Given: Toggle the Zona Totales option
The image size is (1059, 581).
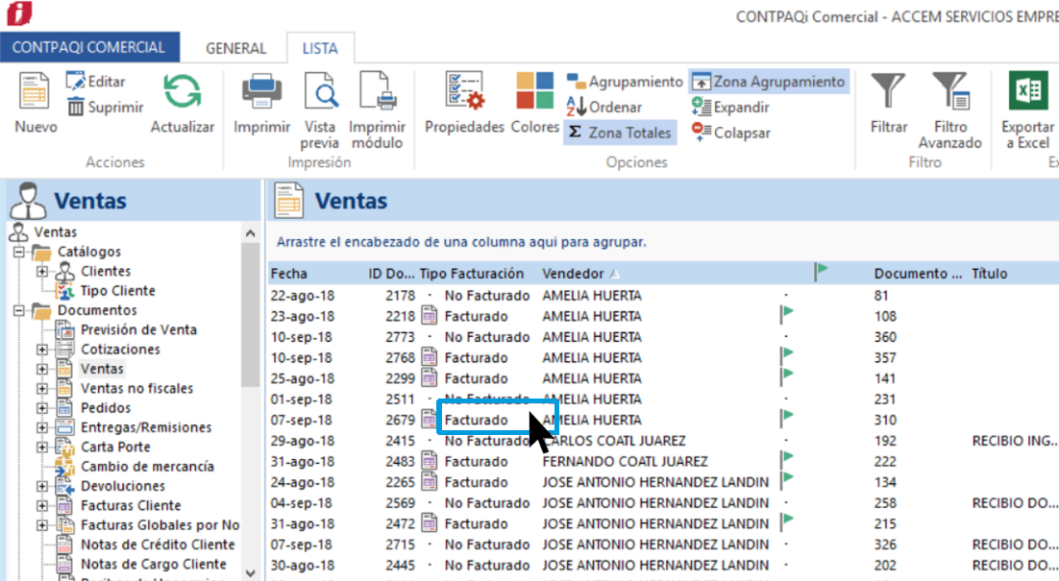Looking at the screenshot, I should point(620,133).
